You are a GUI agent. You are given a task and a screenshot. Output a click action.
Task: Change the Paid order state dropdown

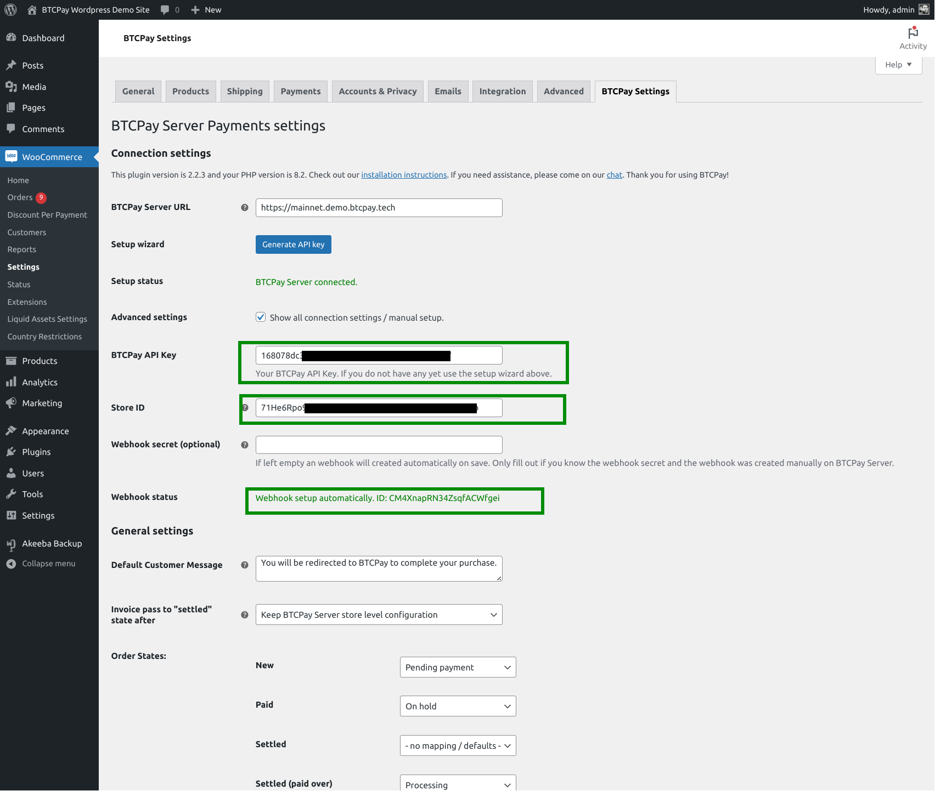coord(458,706)
